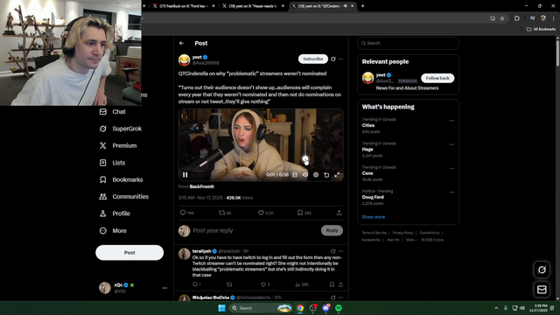Screen dimensions: 560x315
Task: Expand the xQc account switcher menu
Action: pyautogui.click(x=164, y=288)
